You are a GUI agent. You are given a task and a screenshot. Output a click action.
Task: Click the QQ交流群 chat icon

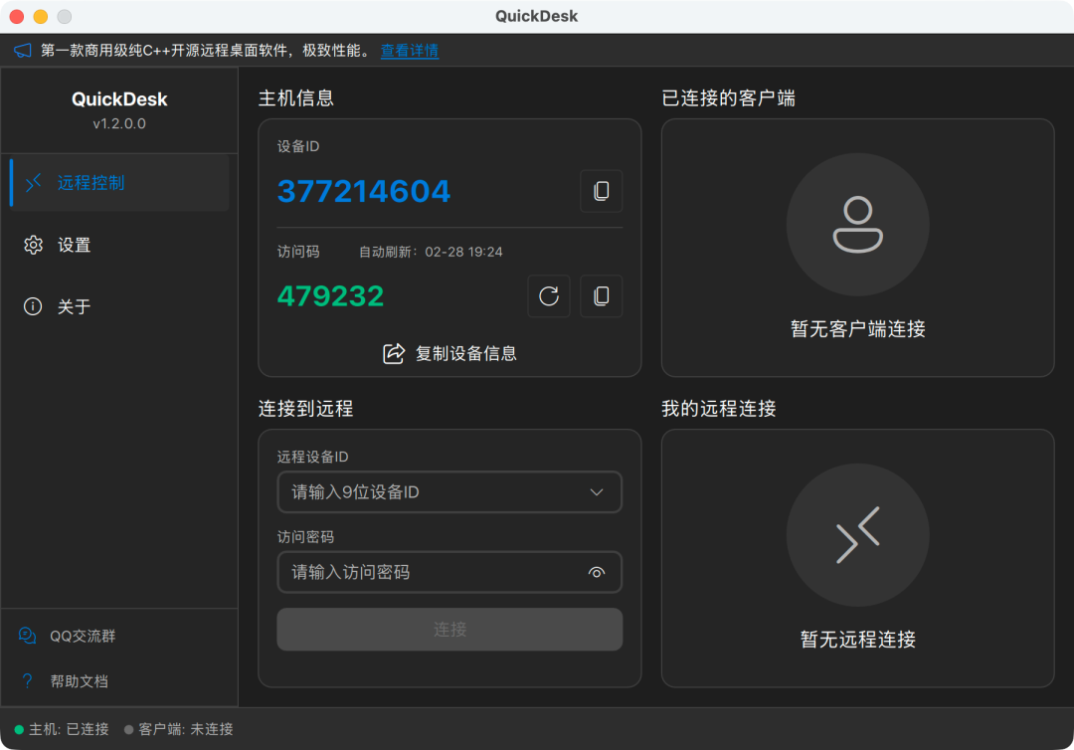(27, 636)
